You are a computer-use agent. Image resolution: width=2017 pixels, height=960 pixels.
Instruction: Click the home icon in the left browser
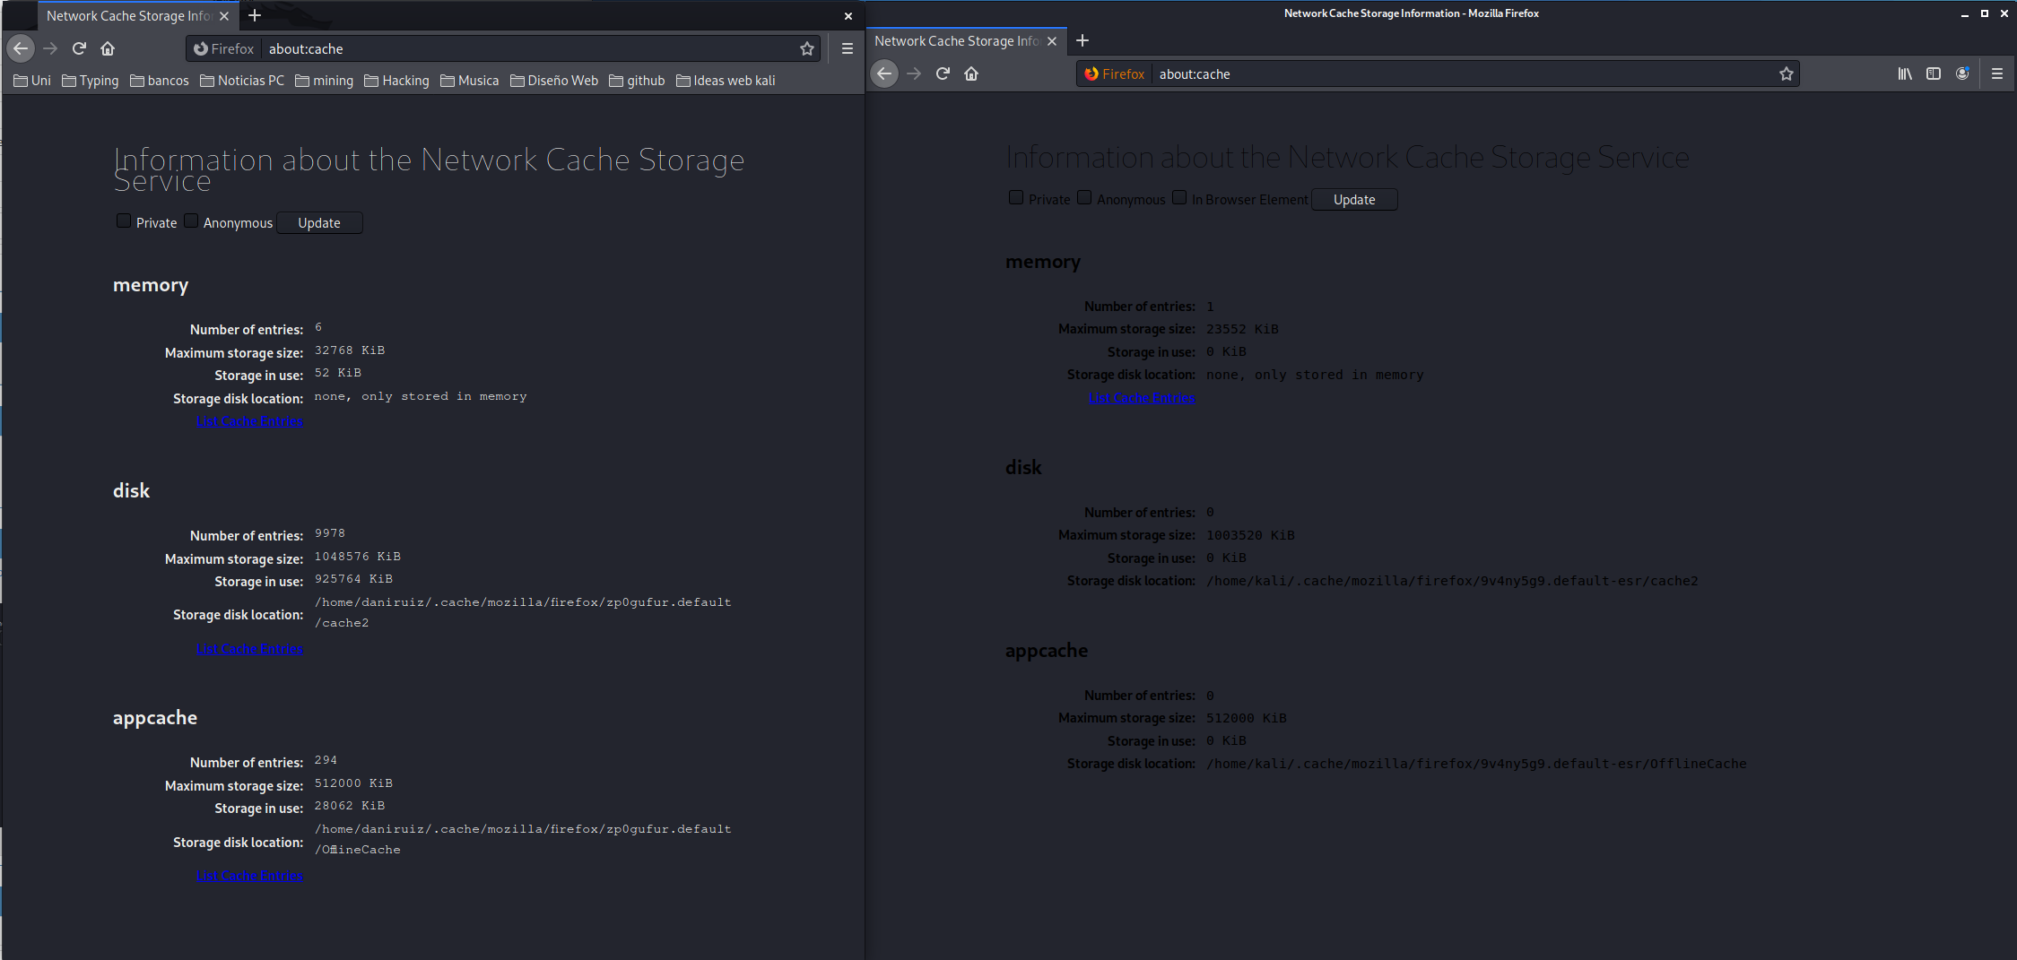click(x=108, y=48)
